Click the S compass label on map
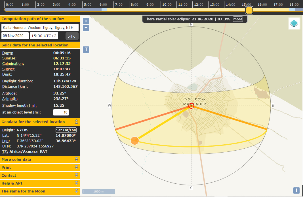The height and width of the screenshot is (197, 303). (x=191, y=188)
